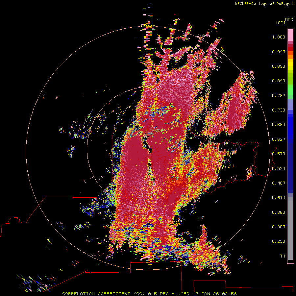
Task: Click the 0.680 color scale value
Action: pyautogui.click(x=279, y=125)
